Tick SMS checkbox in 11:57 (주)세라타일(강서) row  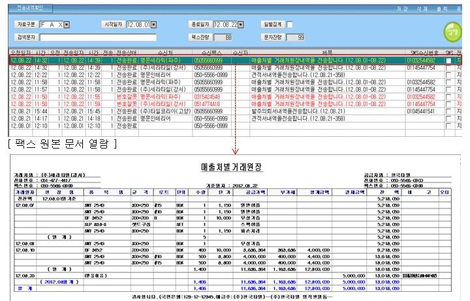pos(448,89)
